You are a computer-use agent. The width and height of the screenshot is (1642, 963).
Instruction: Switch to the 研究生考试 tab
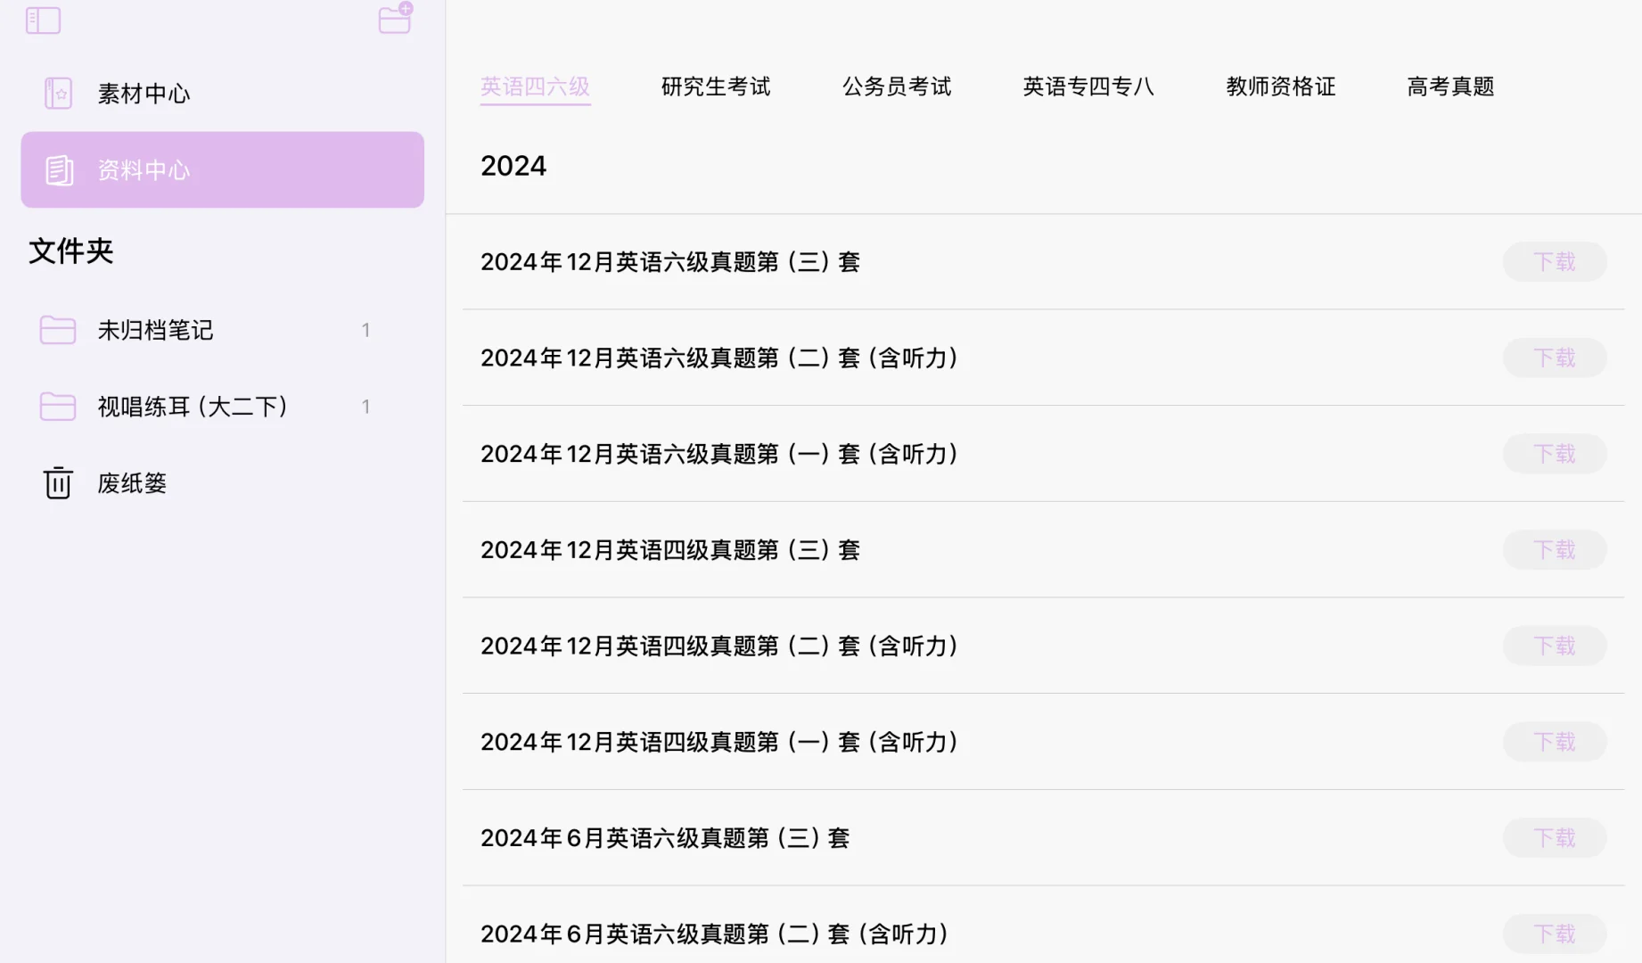(x=714, y=86)
